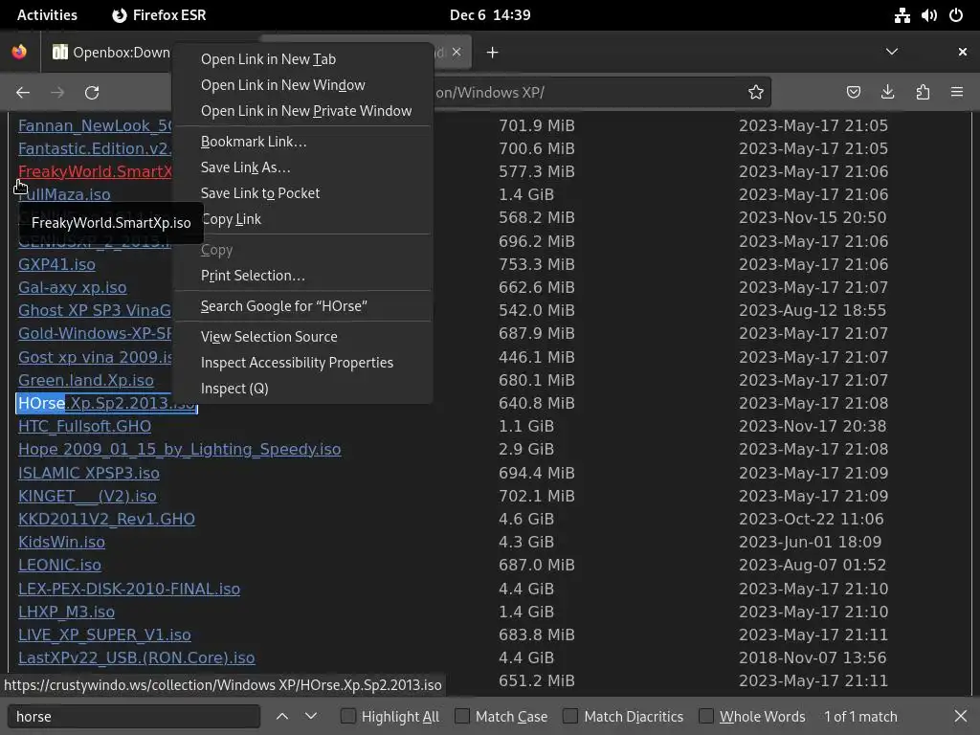Open KKD2011V2_Rev1.GHO link
The height and width of the screenshot is (735, 980).
[x=106, y=520]
